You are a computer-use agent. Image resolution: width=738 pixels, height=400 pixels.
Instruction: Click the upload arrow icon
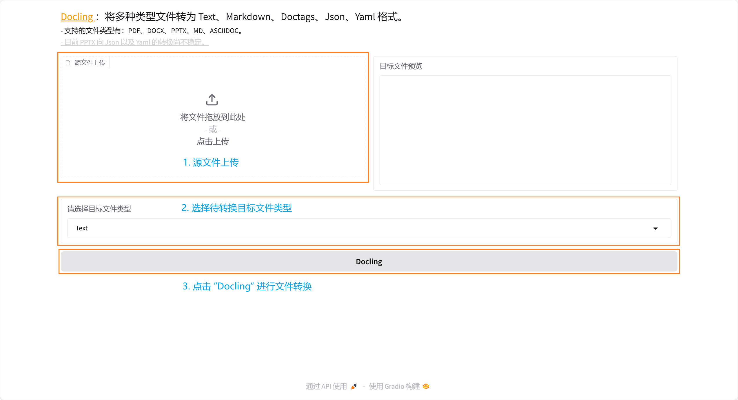tap(212, 100)
